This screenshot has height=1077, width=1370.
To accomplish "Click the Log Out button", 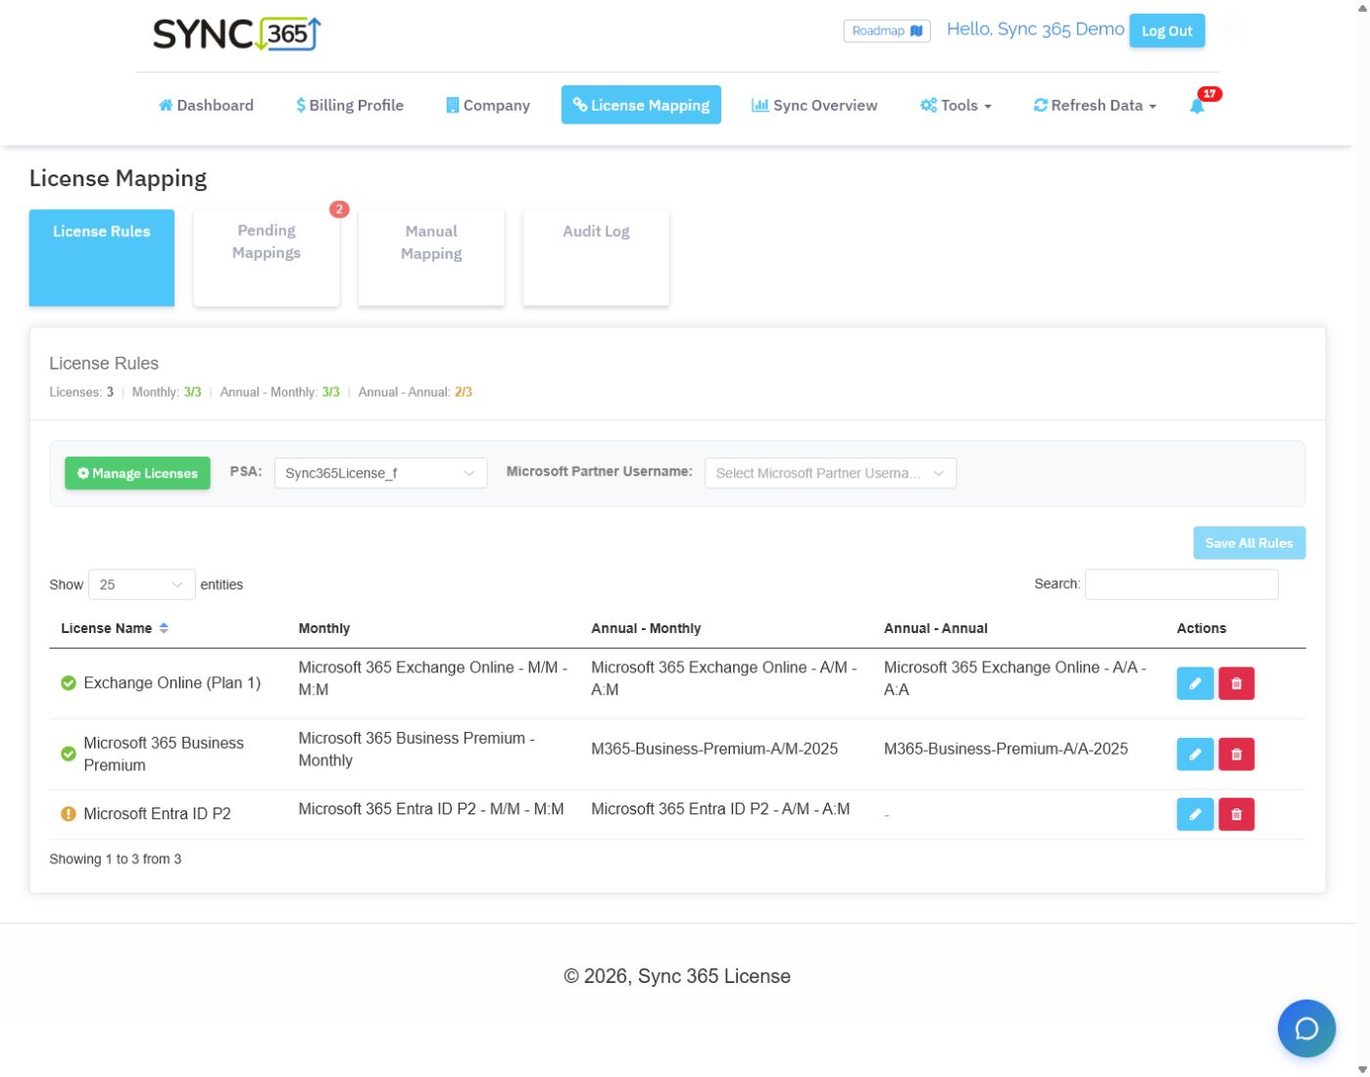I will (1166, 30).
